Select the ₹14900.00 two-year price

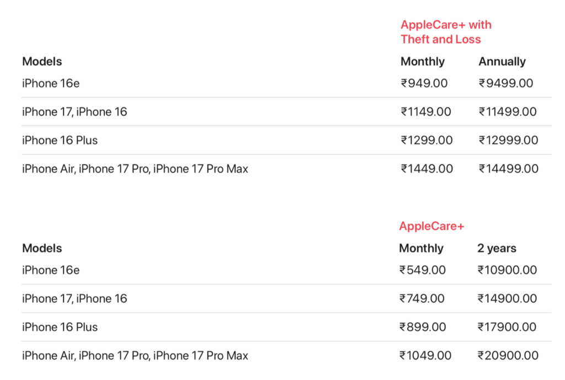[507, 299]
